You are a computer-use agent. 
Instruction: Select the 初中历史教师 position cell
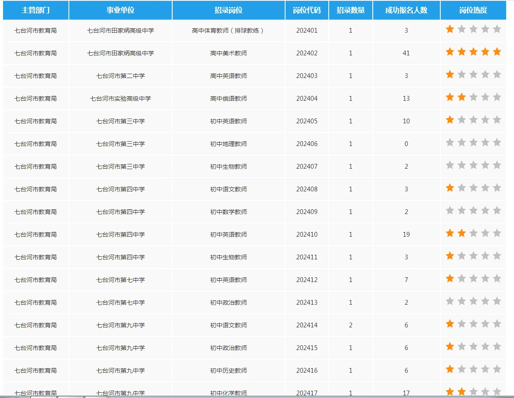228,371
